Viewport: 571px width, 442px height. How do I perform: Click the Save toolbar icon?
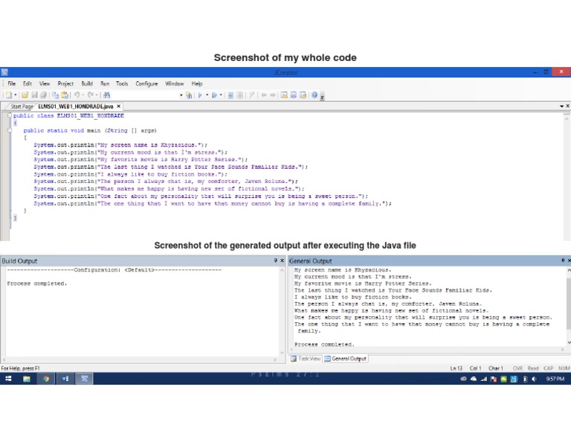[34, 95]
